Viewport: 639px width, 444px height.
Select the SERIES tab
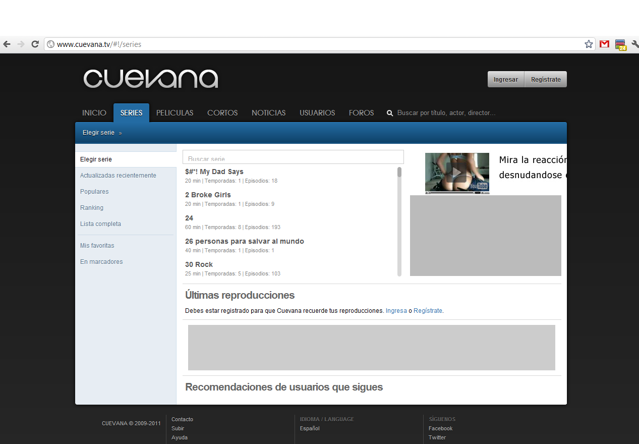pyautogui.click(x=131, y=113)
